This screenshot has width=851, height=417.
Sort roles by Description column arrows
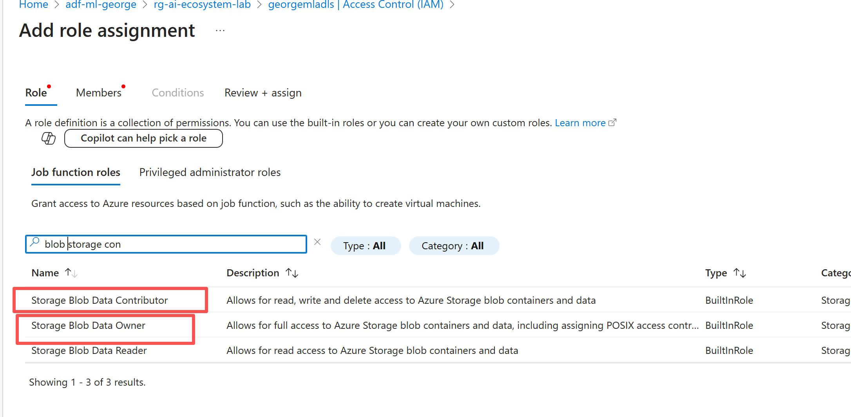point(292,273)
